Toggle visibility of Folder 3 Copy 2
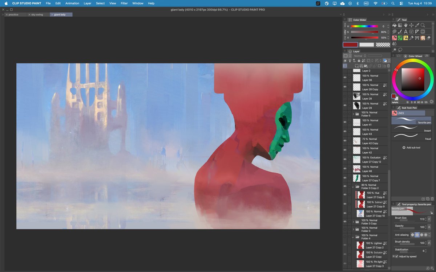The image size is (436, 272). 345,187
